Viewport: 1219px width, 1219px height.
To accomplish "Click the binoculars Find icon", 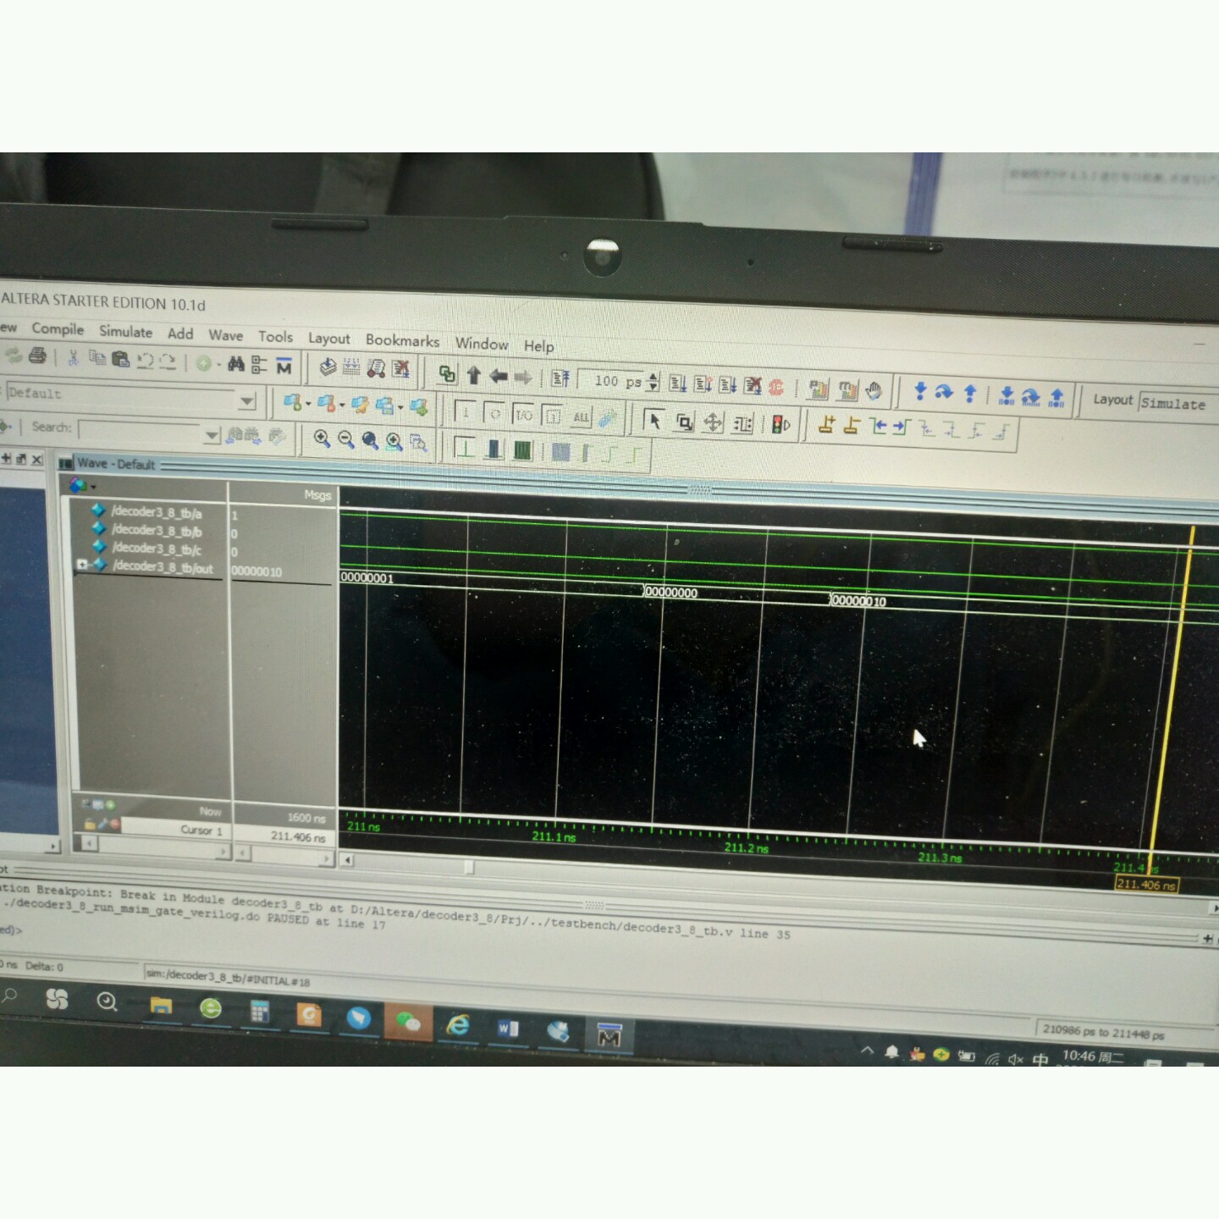I will point(236,364).
